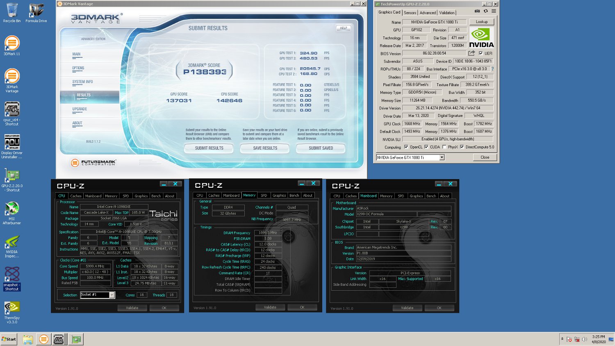Image resolution: width=615 pixels, height=346 pixels.
Task: Toggle the UEFI checkbox in GPU-Z
Action: (481, 53)
